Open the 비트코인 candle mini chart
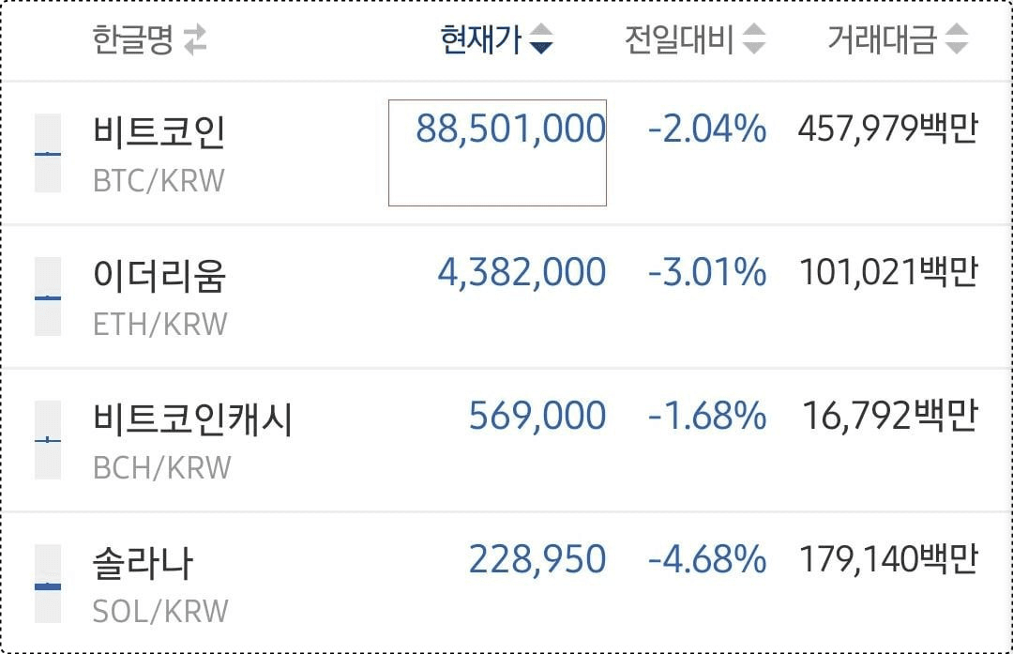The image size is (1013, 654). click(x=48, y=153)
